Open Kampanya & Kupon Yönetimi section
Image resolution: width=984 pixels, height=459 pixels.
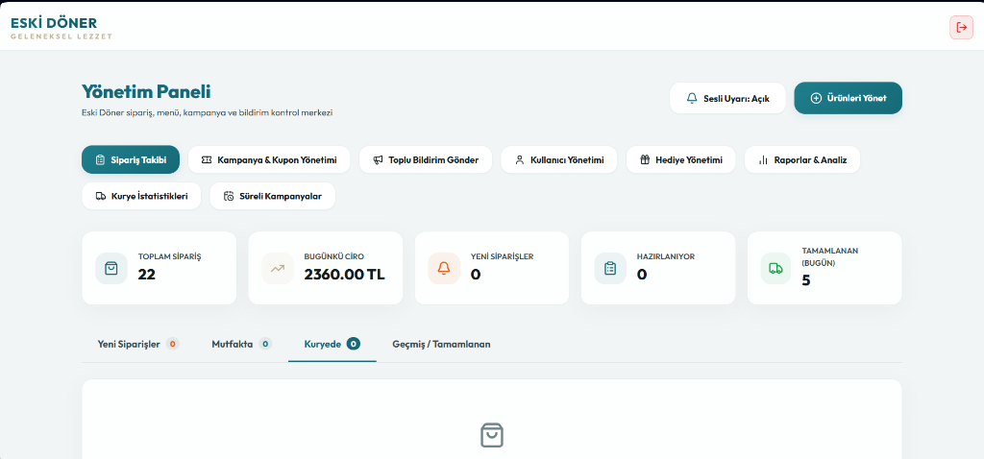(x=269, y=160)
